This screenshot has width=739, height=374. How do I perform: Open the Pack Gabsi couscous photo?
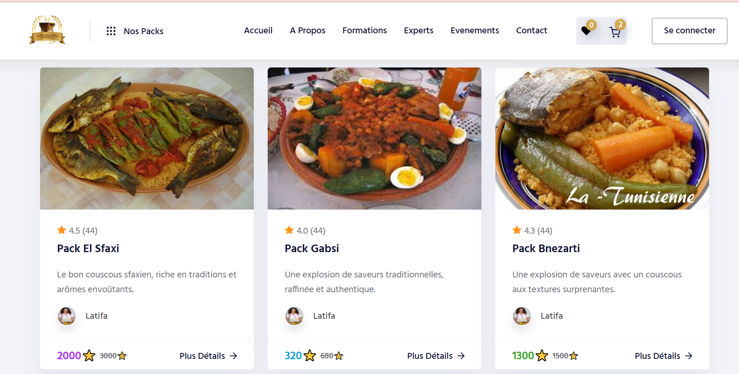pyautogui.click(x=374, y=138)
